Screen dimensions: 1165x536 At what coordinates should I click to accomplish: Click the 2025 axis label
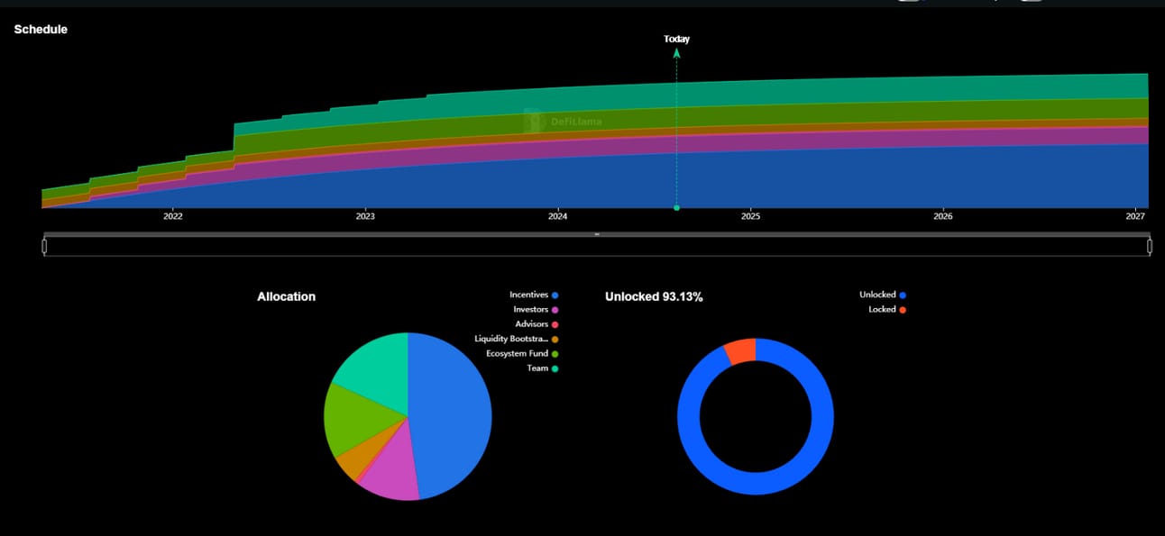tap(750, 217)
